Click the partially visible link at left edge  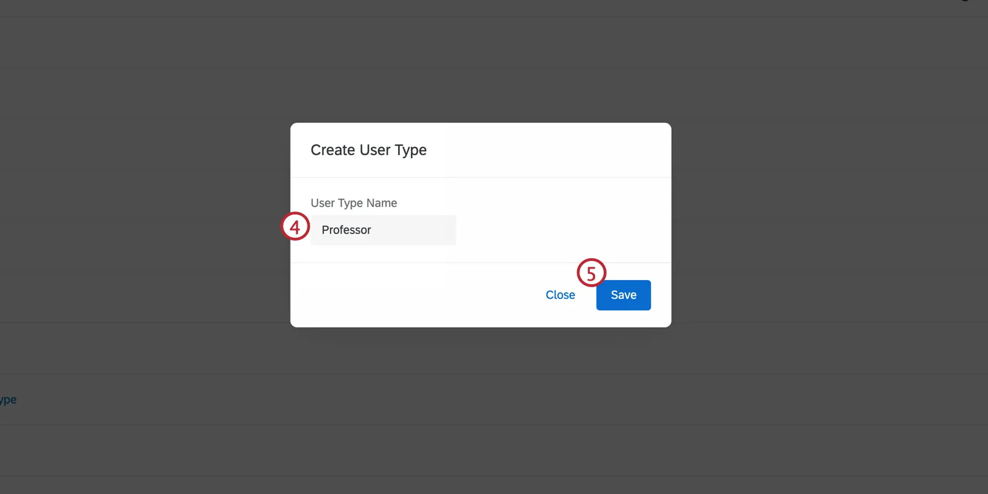8,400
